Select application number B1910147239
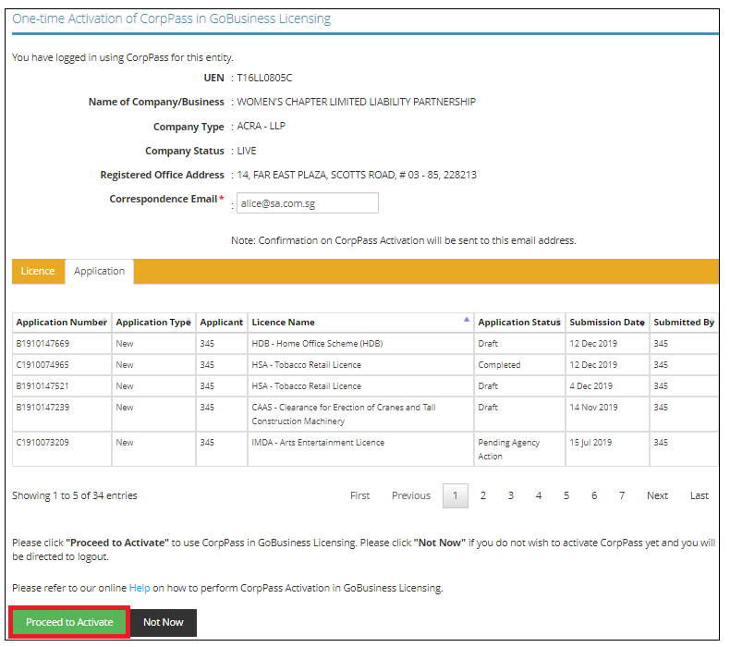The height and width of the screenshot is (647, 730). click(43, 408)
